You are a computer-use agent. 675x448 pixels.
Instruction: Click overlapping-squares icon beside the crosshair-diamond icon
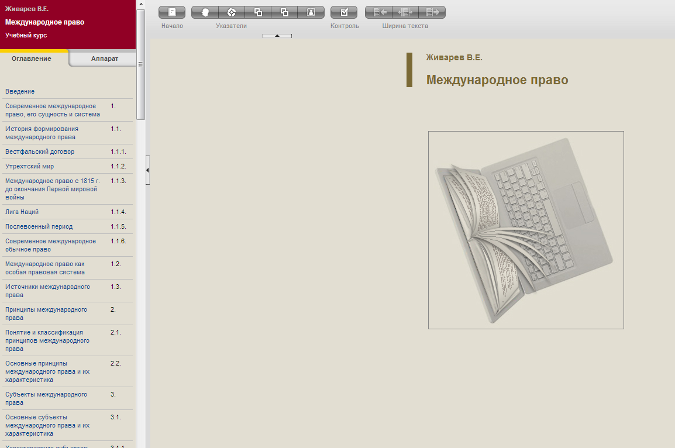click(x=259, y=12)
